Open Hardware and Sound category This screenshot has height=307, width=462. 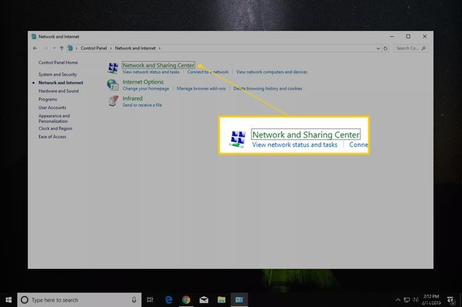click(58, 91)
